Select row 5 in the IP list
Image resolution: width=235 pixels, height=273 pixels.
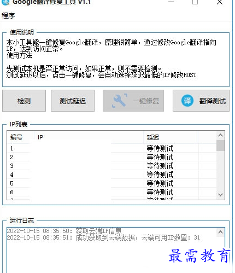coord(111,183)
